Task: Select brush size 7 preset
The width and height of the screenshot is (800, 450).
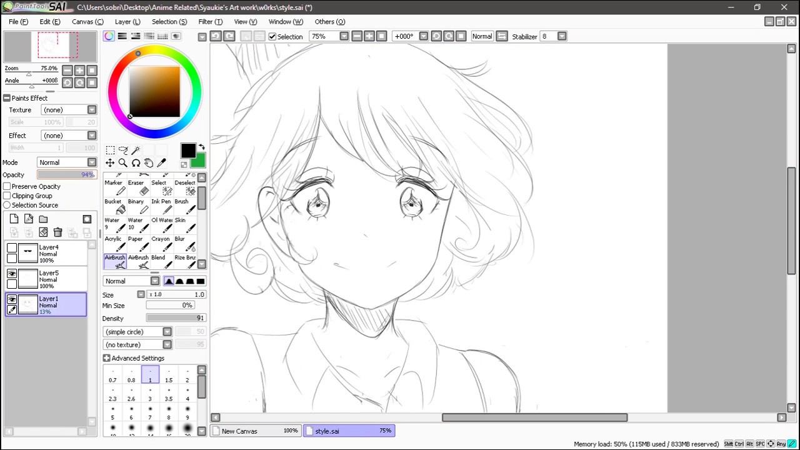Action: (x=150, y=412)
